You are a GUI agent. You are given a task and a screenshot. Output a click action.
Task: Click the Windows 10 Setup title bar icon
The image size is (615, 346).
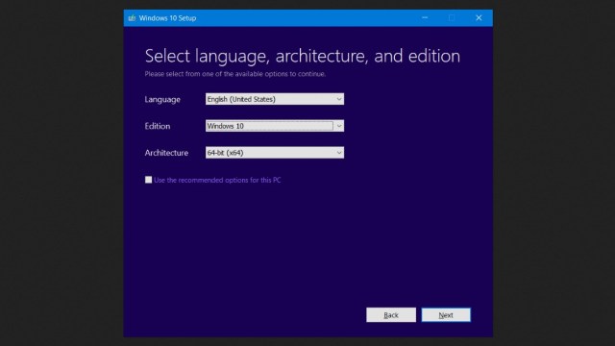pos(132,18)
